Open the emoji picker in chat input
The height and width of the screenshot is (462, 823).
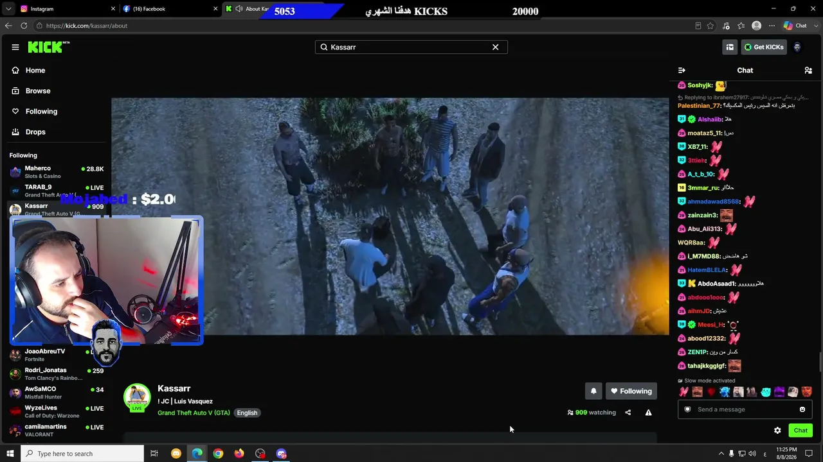click(802, 409)
